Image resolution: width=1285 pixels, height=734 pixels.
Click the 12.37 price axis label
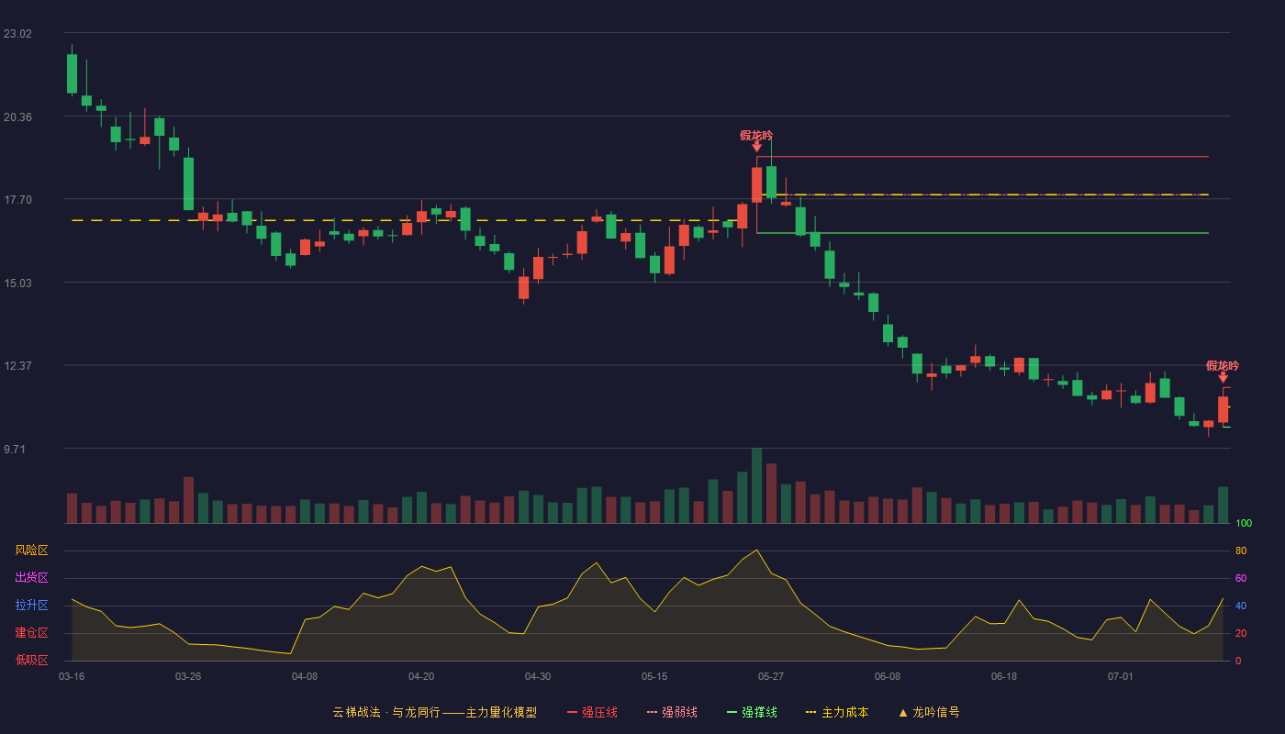17,366
